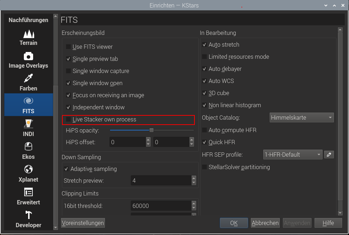Enable Single window capture

(68, 71)
